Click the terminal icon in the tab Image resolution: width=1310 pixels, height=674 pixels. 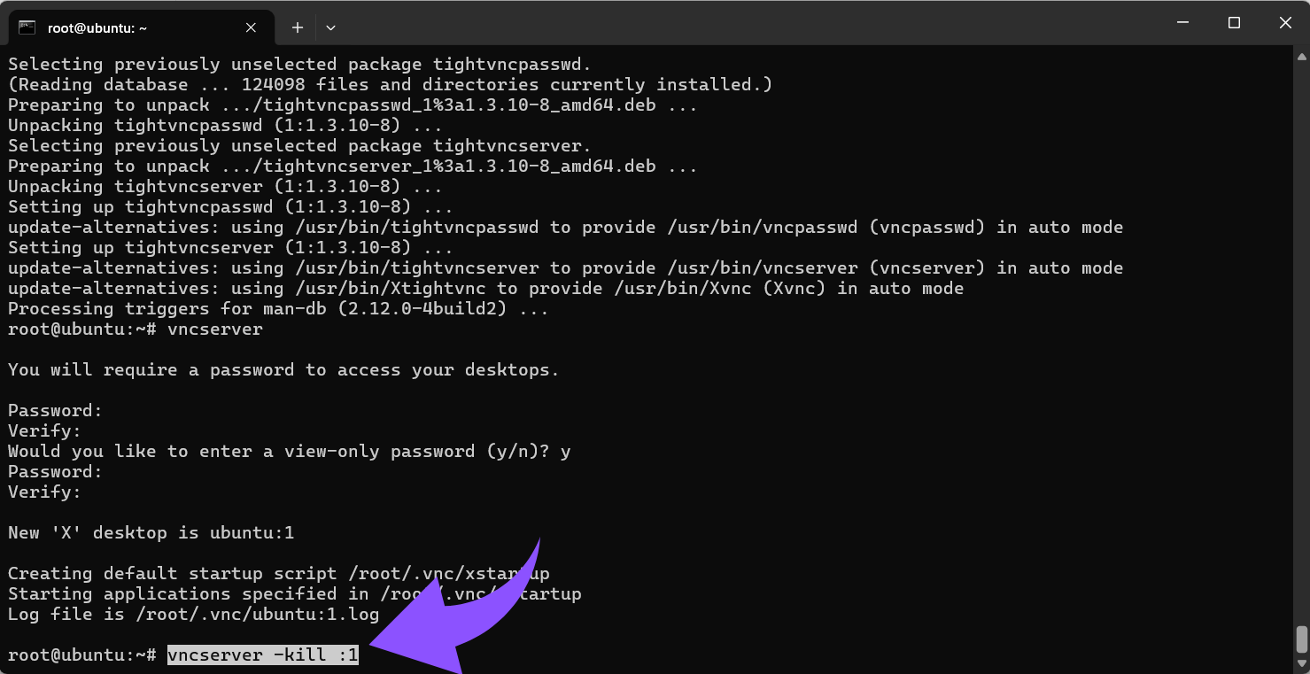point(27,27)
